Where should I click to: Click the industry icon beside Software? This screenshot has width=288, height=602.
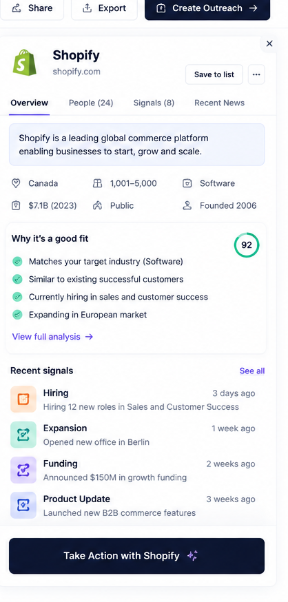pyautogui.click(x=187, y=183)
